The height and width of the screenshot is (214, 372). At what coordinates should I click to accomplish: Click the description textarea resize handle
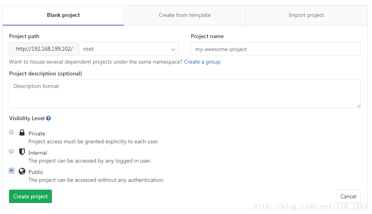pyautogui.click(x=359, y=106)
